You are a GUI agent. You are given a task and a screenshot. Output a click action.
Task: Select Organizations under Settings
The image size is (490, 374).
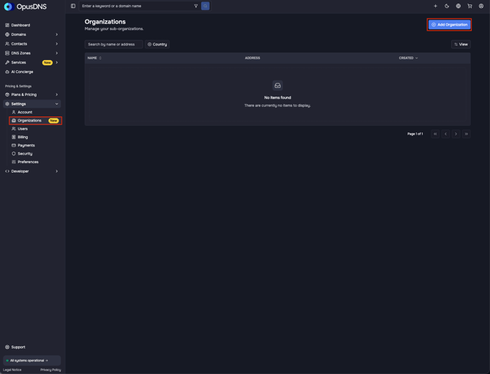click(35, 120)
